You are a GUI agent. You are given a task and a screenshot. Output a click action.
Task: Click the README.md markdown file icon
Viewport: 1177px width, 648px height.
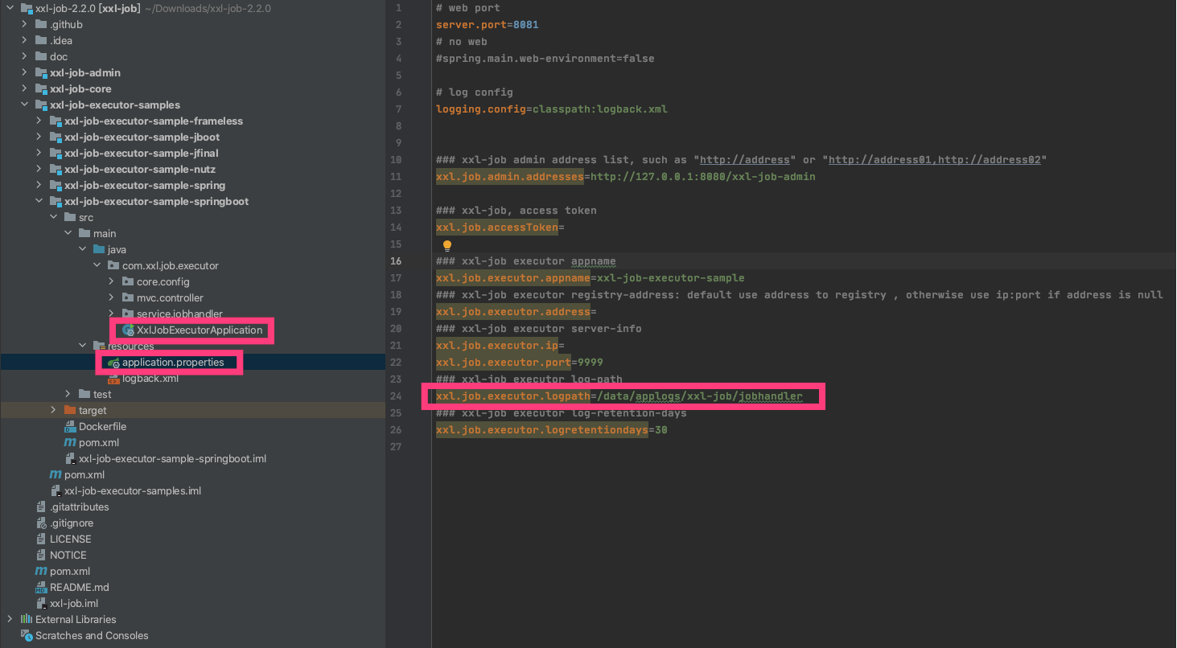click(x=42, y=588)
